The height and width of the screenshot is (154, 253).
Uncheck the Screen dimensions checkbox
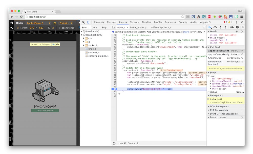click(x=18, y=28)
